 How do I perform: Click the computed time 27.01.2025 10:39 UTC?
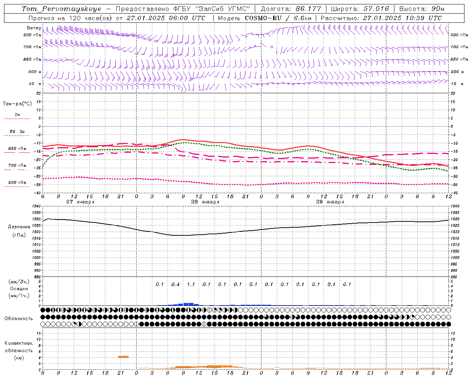(402, 18)
